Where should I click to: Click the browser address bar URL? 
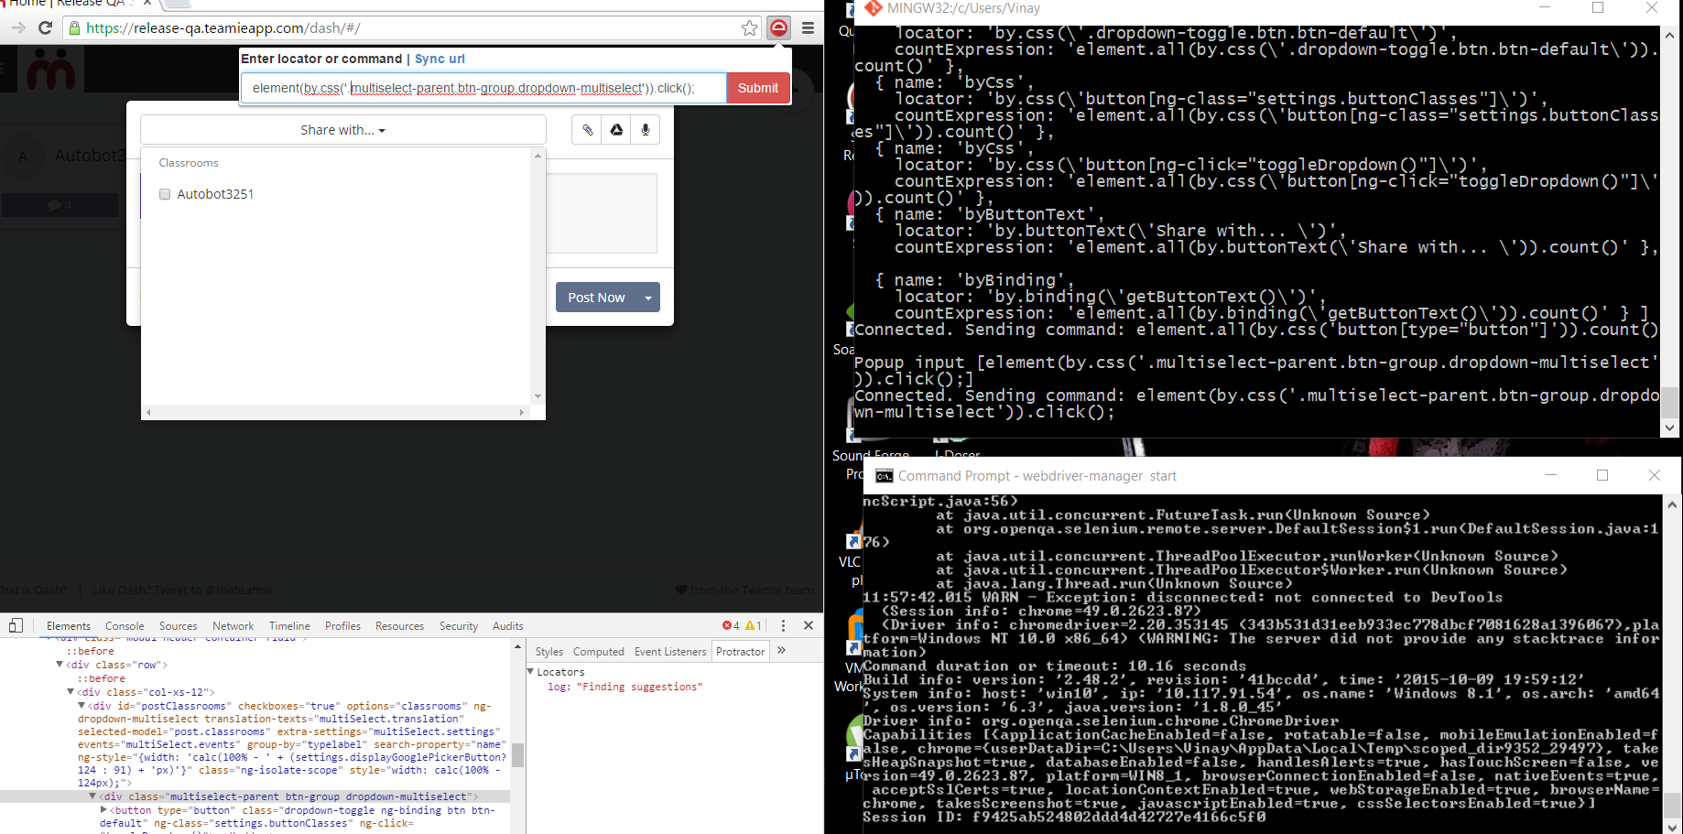click(x=223, y=28)
